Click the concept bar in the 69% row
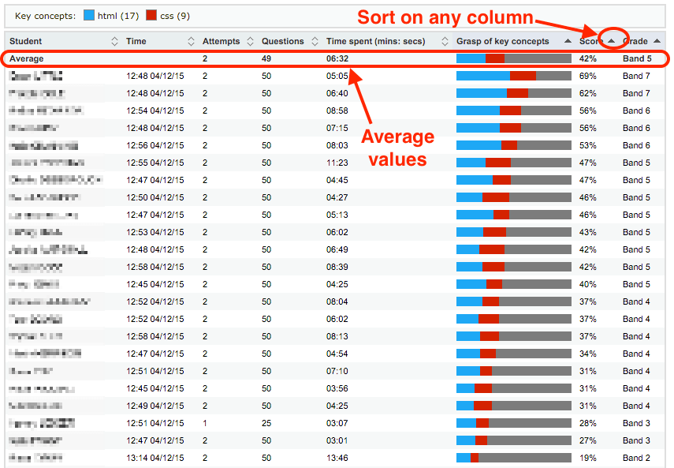 point(513,76)
